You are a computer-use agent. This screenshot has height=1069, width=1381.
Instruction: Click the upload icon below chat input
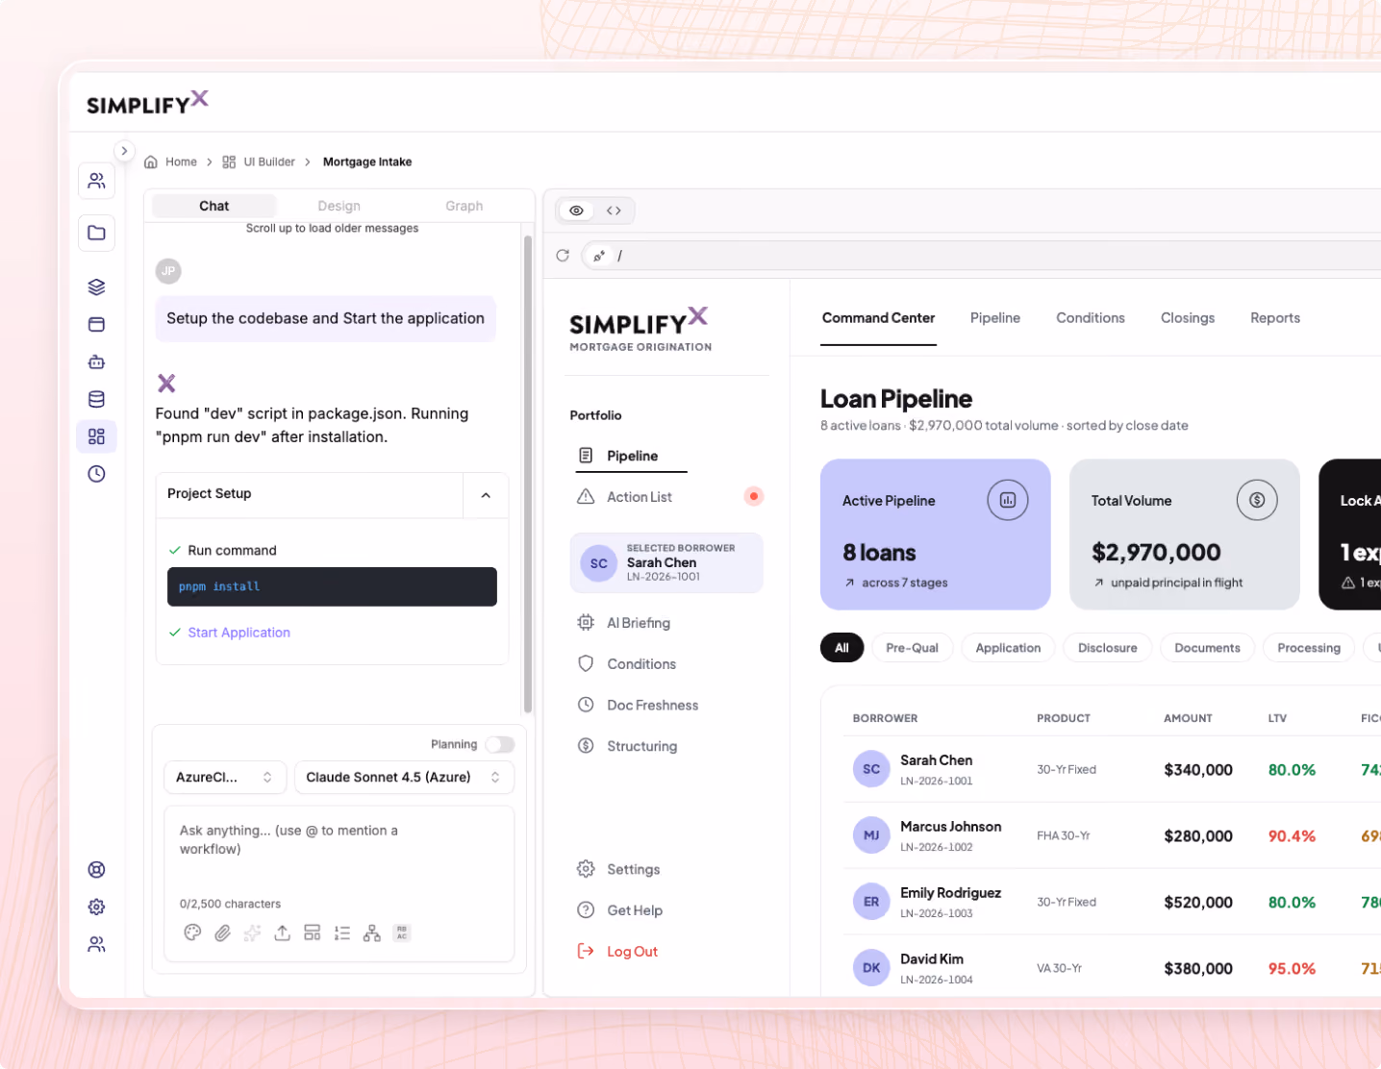point(282,932)
